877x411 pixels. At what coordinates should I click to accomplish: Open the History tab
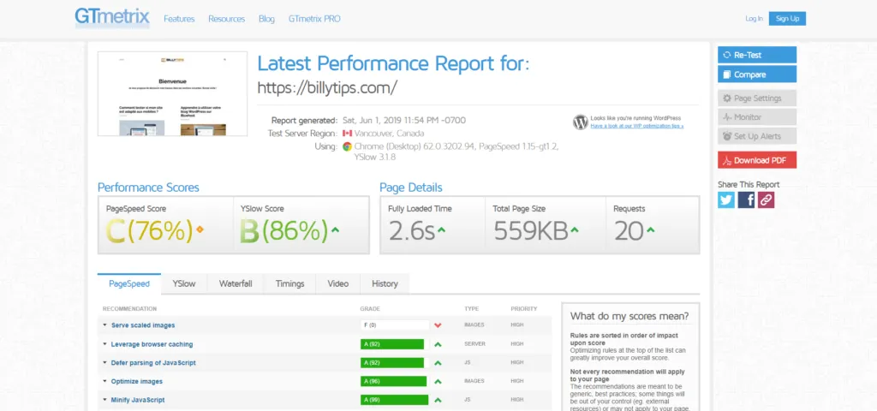(385, 284)
